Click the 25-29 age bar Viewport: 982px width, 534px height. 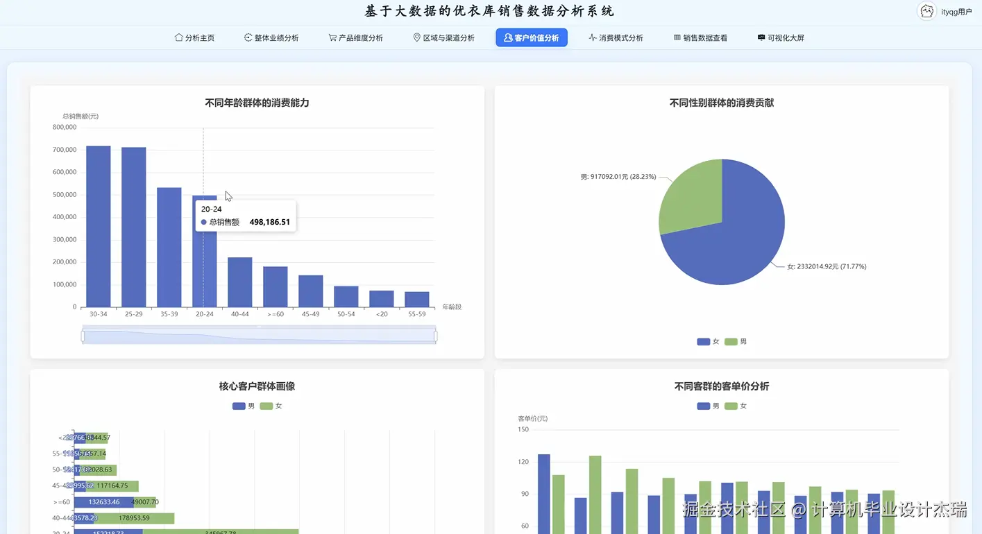pyautogui.click(x=134, y=227)
